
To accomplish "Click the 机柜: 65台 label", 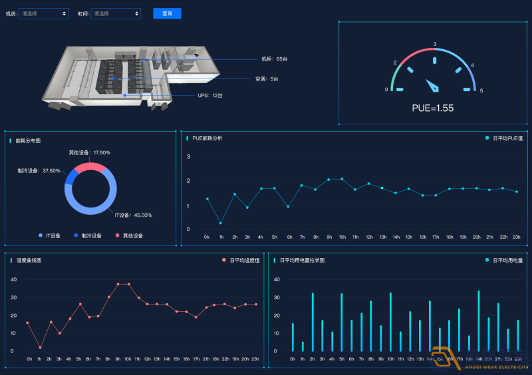I will tap(274, 59).
